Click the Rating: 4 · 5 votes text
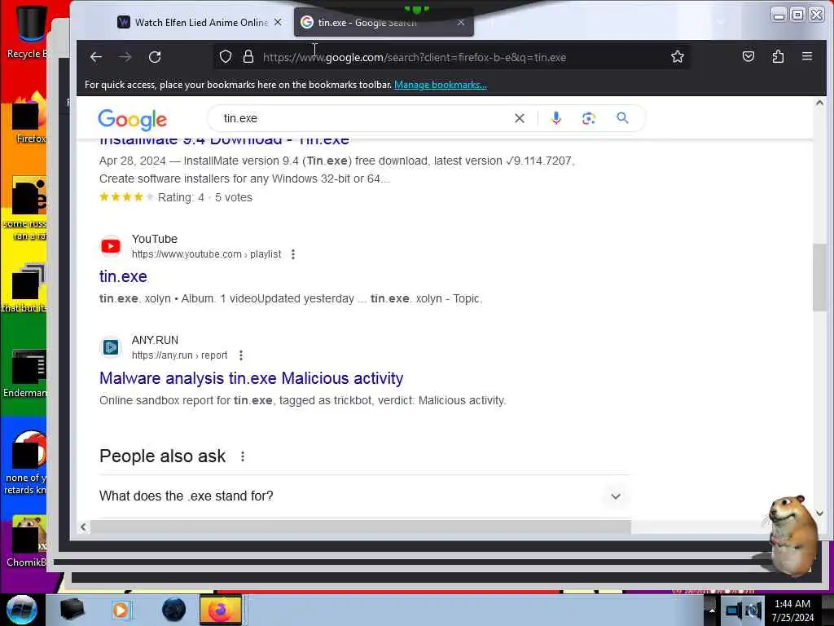The image size is (834, 626). coord(204,197)
